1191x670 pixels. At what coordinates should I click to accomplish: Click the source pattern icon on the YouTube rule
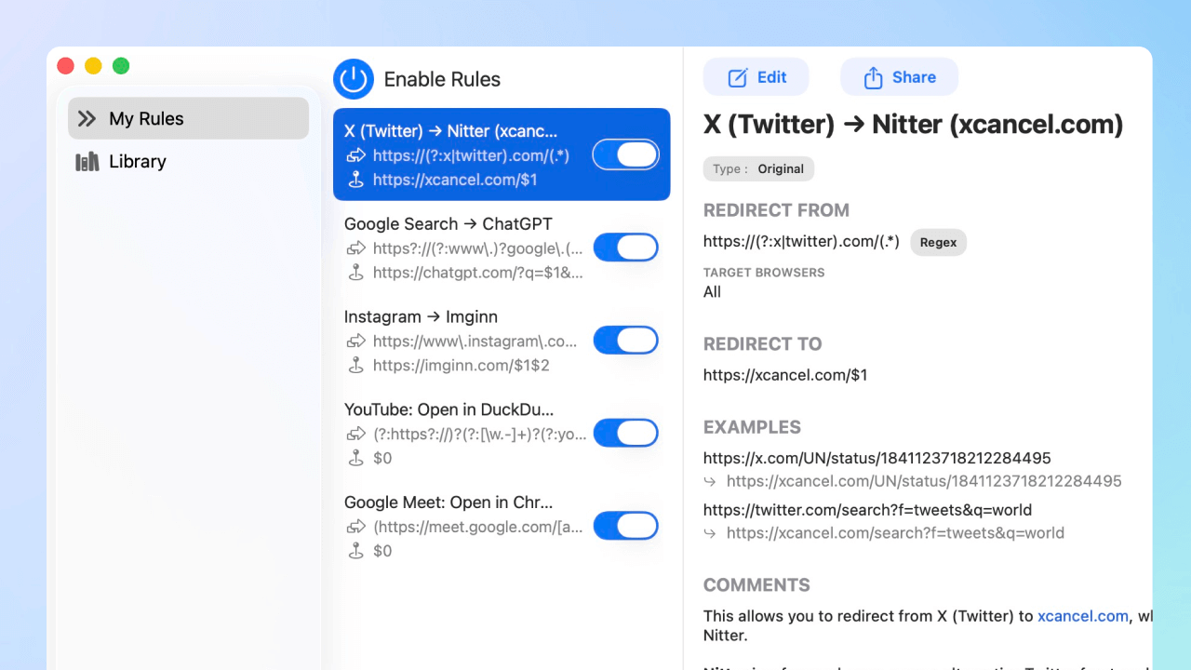(355, 434)
